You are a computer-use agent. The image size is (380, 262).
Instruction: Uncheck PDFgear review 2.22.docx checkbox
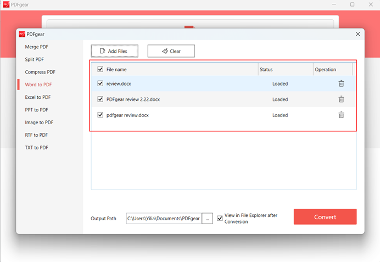pos(100,99)
